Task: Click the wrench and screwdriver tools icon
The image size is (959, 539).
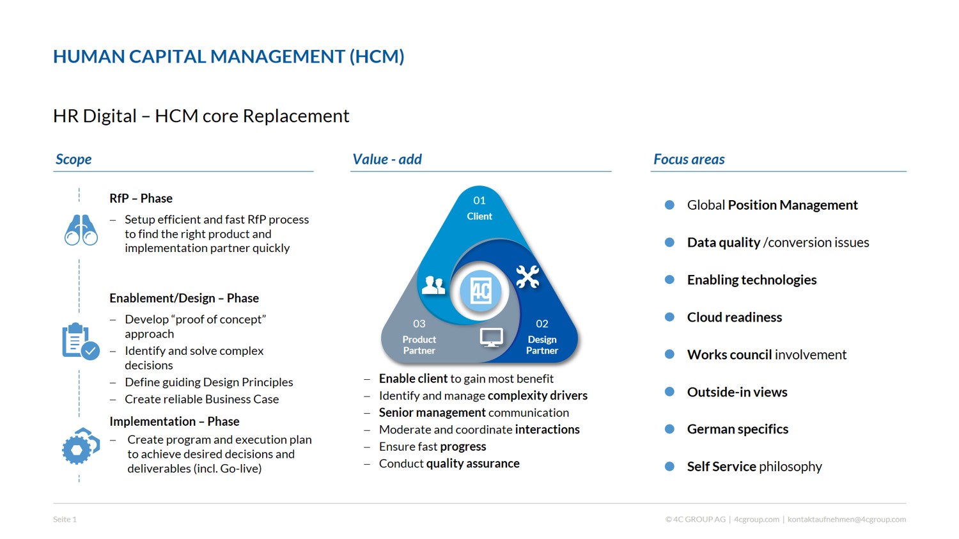Action: [527, 276]
